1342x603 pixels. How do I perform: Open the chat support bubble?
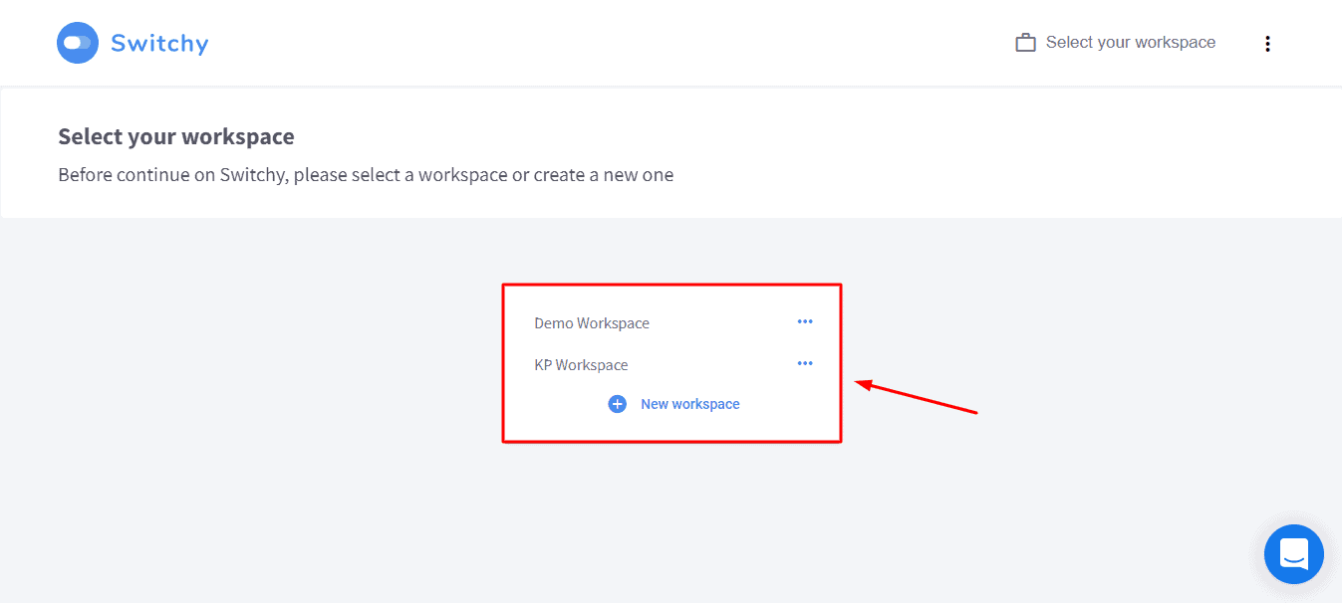[1294, 554]
